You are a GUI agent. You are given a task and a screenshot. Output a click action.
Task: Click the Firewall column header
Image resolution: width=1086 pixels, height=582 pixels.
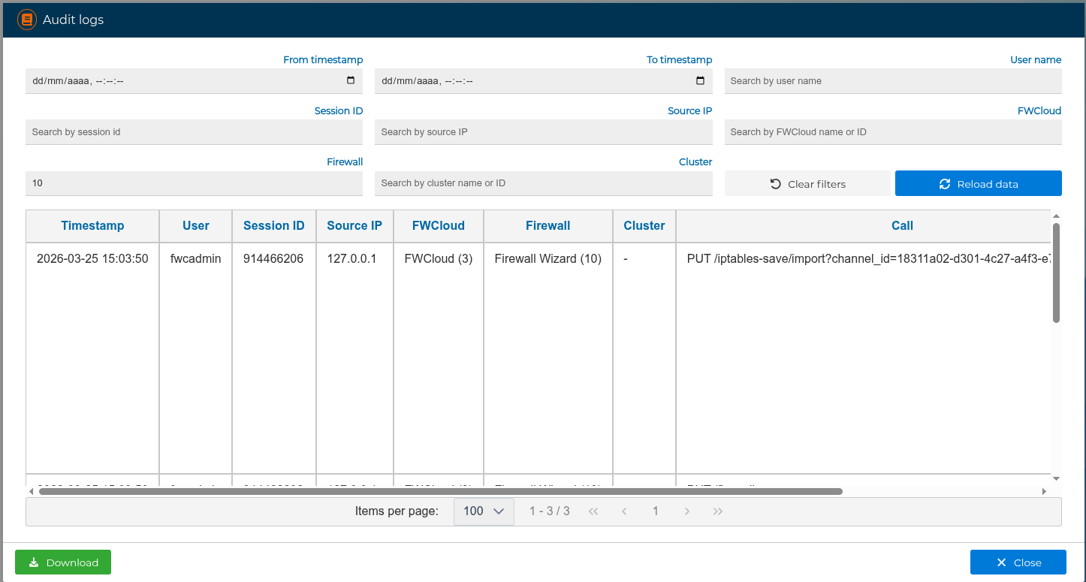pos(548,225)
